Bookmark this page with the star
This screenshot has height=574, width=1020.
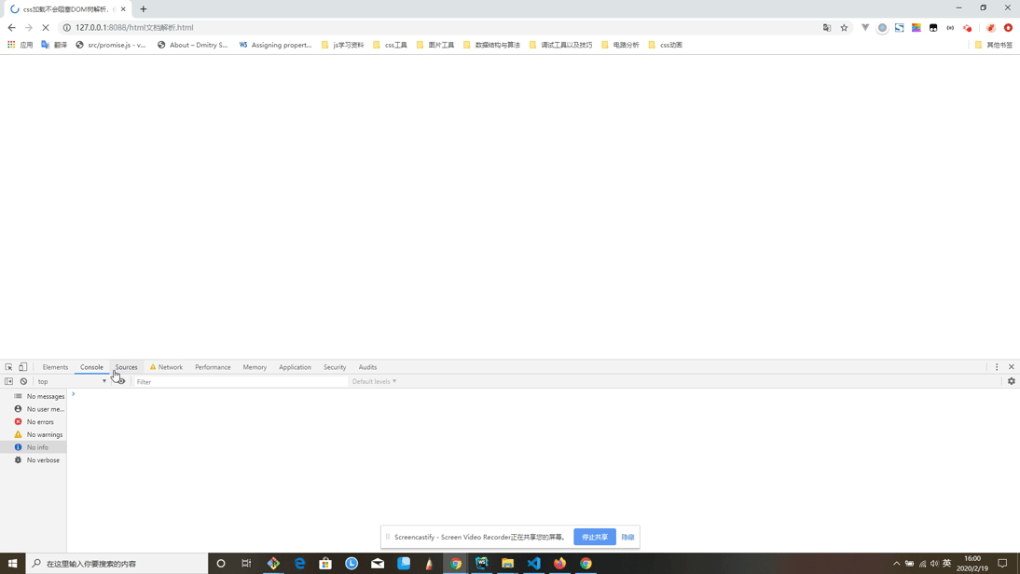click(845, 27)
